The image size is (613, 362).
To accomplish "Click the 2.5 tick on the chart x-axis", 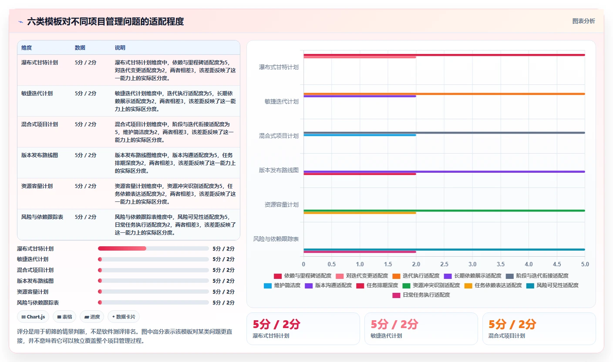I will [x=444, y=264].
